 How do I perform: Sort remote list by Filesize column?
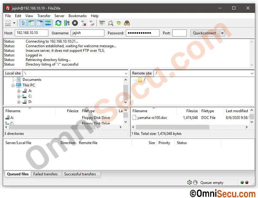188,111
